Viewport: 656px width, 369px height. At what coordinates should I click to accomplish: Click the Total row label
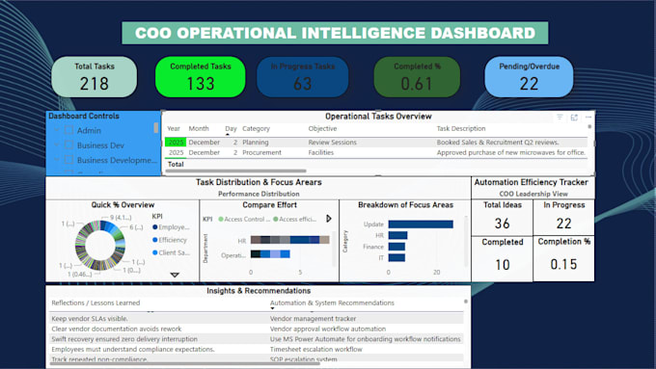coord(176,164)
